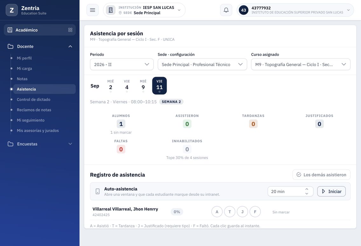Expand the institution and sede selector

pyautogui.click(x=144, y=10)
